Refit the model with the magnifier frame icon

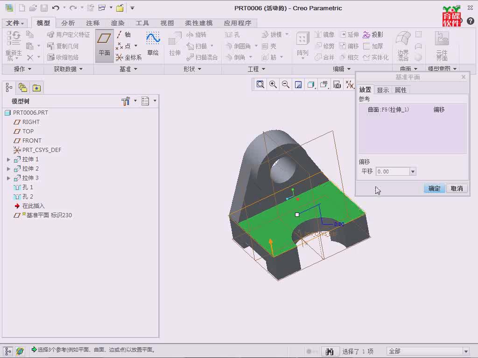coord(260,84)
